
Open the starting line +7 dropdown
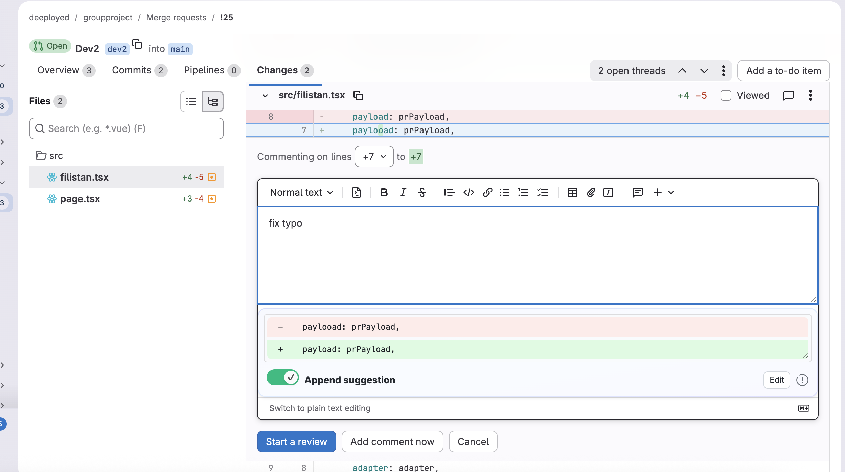tap(374, 157)
